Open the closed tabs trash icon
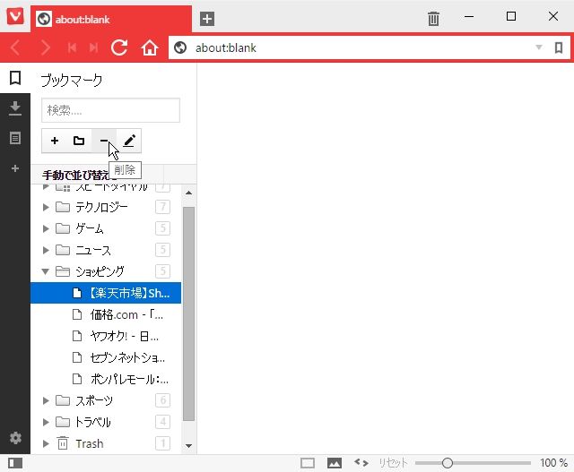Viewport: 574px width, 472px height. click(433, 19)
